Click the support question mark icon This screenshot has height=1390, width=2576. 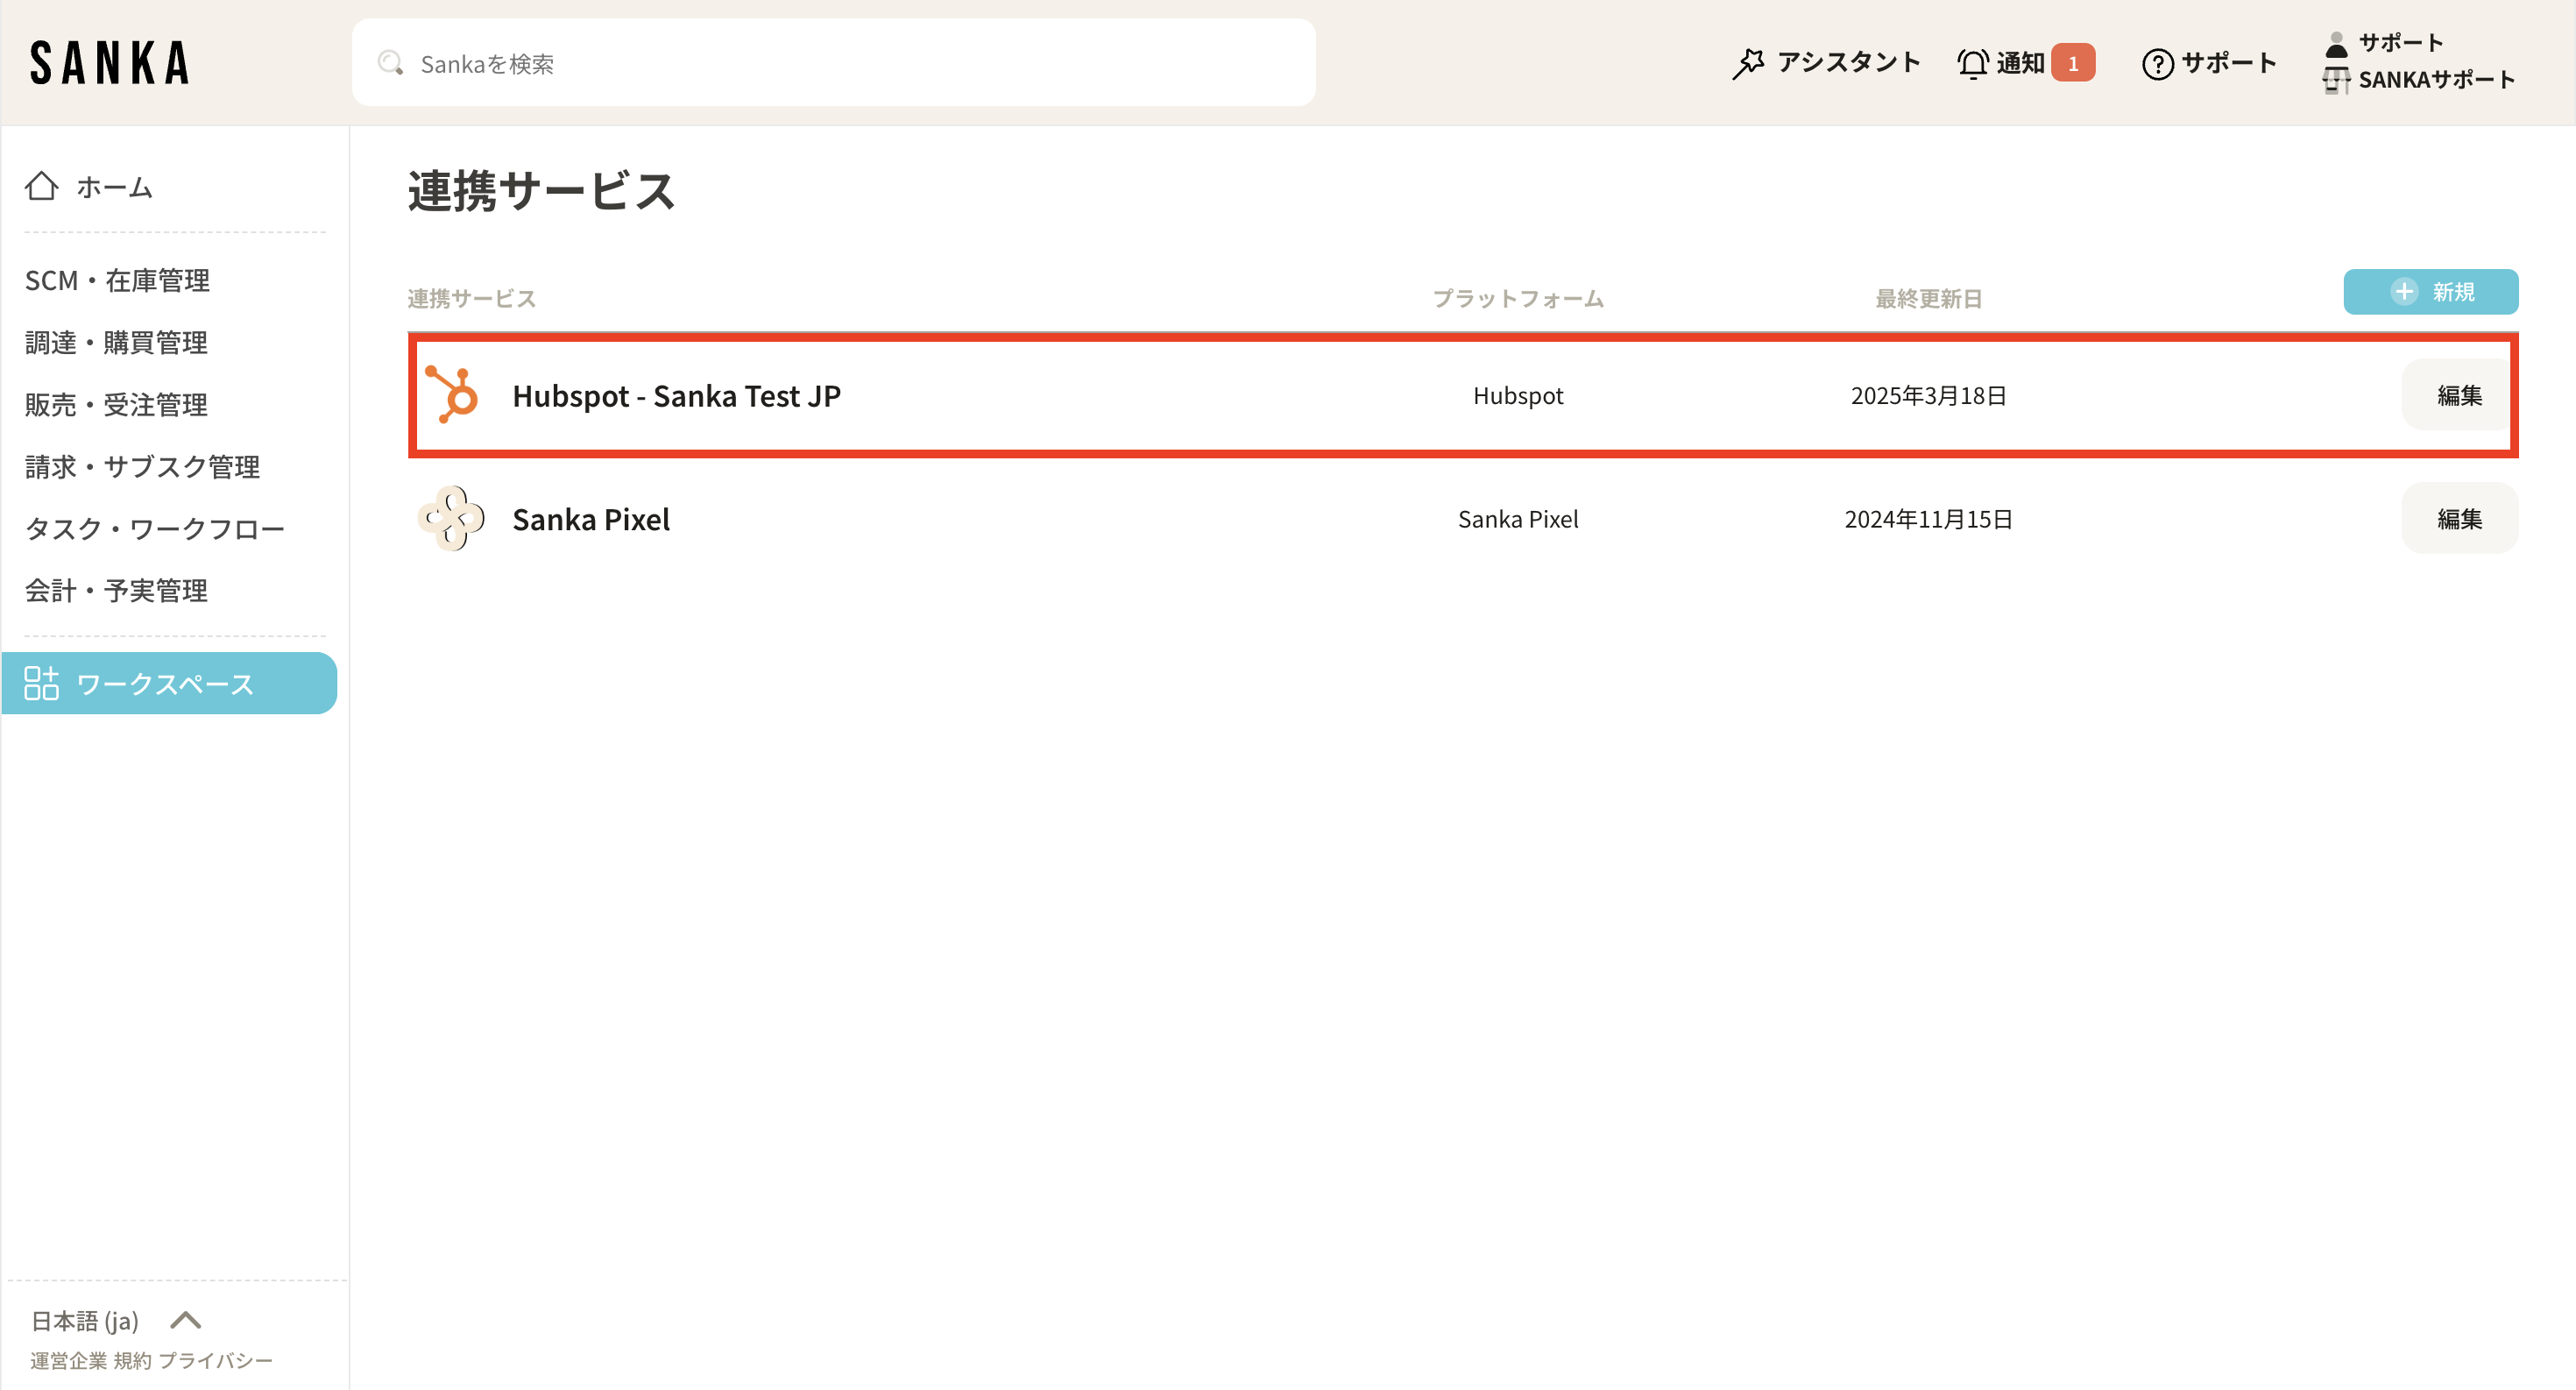pos(2157,64)
